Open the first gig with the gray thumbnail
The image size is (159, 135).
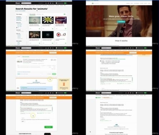pos(35,20)
